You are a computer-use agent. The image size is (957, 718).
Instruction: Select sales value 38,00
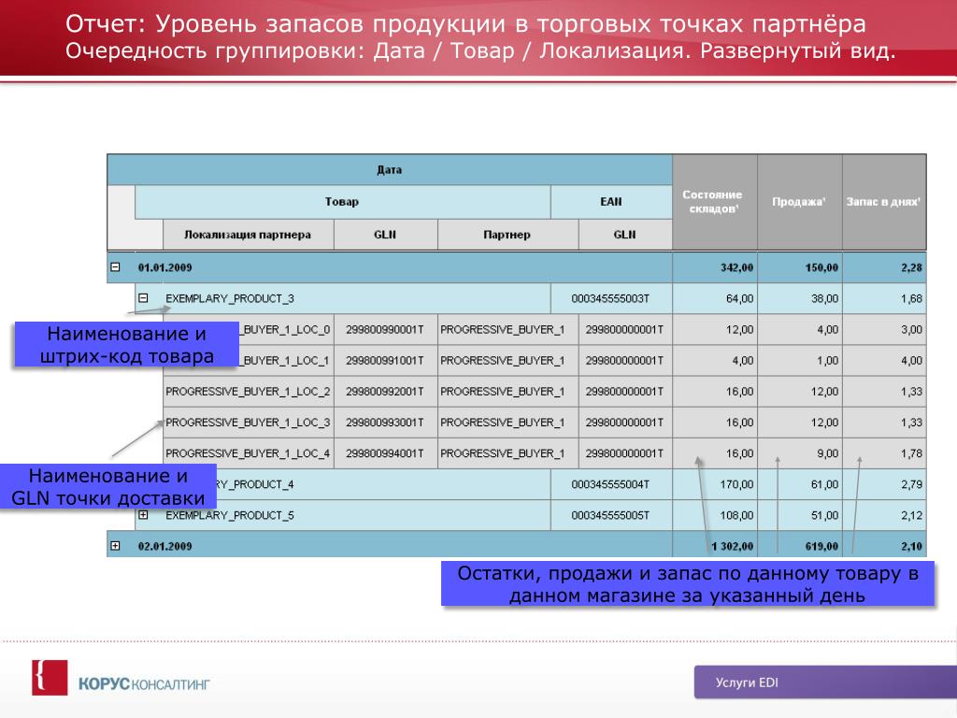(824, 298)
